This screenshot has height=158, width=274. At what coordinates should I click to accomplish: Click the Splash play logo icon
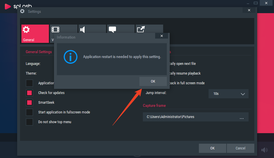click(7, 7)
